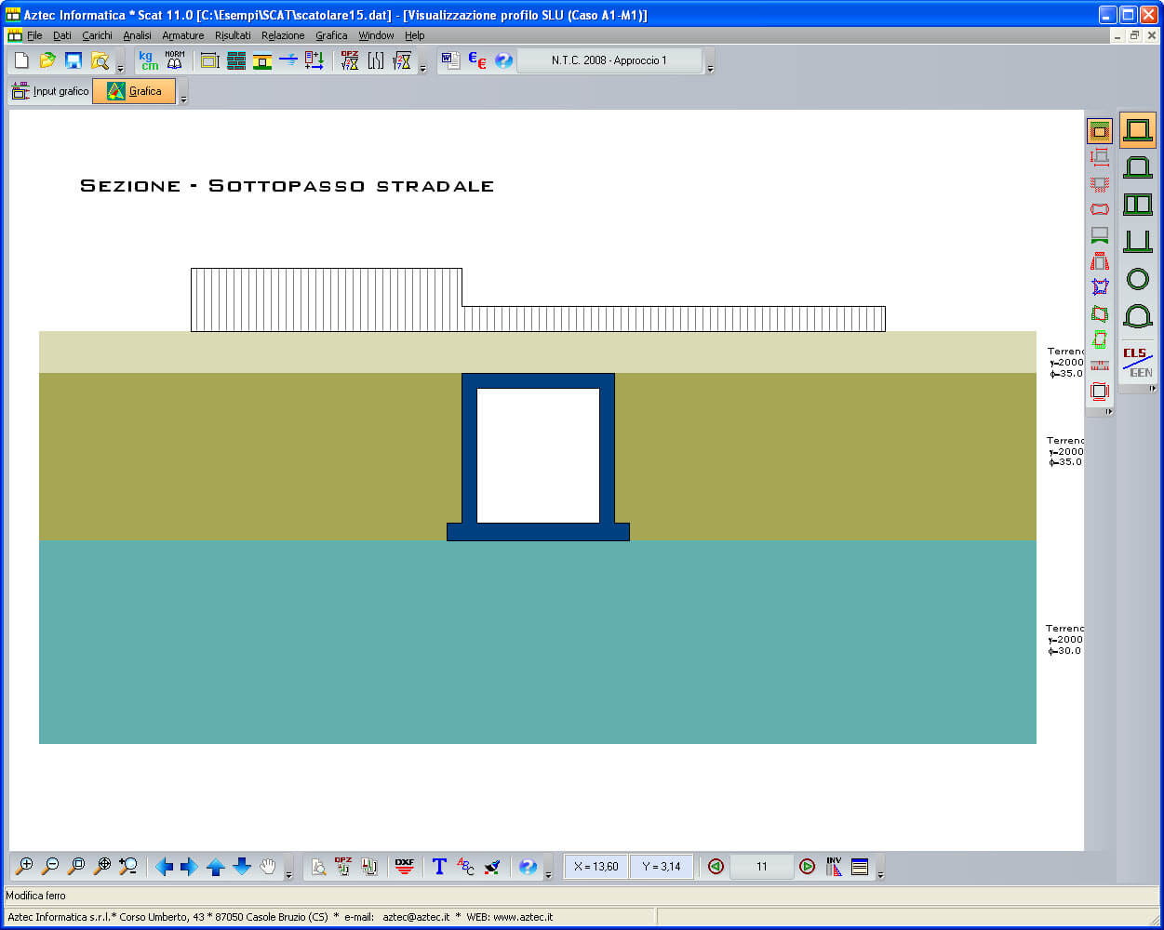Activate the pan hand tool
1164x930 pixels.
(268, 867)
